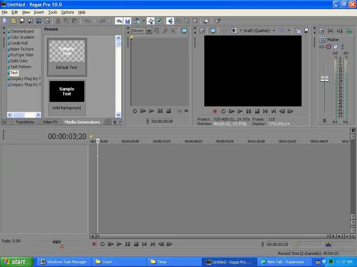Open Project Properties from the main toolbar

47,21
